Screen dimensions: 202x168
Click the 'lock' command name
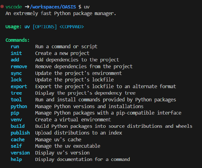pos(16,80)
